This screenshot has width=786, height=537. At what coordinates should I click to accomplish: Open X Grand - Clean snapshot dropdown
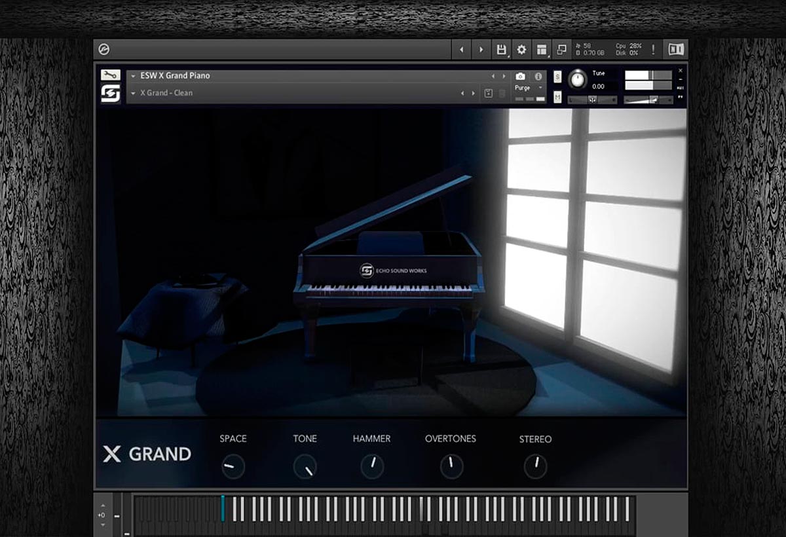pos(134,94)
